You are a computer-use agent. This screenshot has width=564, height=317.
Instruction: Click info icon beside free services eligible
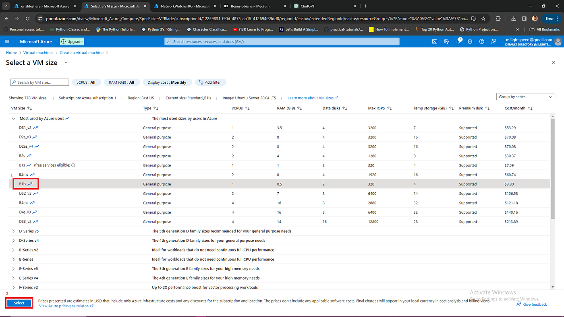73,165
